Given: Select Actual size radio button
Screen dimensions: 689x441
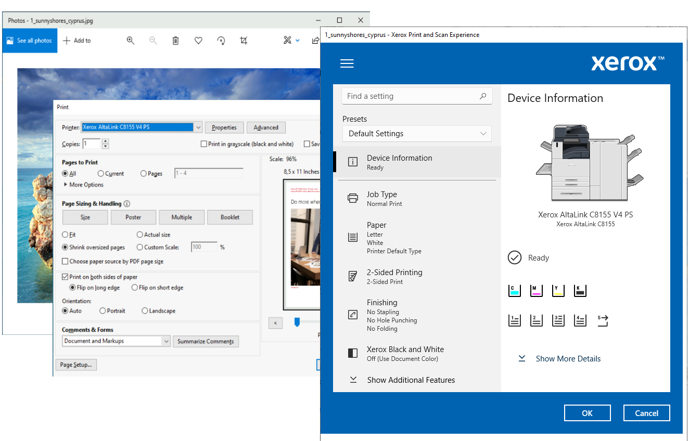Looking at the screenshot, I should click(140, 235).
